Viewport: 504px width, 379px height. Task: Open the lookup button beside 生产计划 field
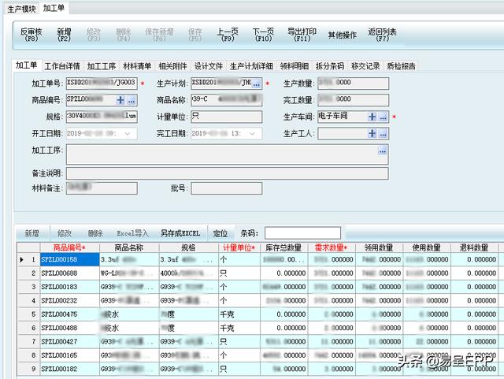257,84
